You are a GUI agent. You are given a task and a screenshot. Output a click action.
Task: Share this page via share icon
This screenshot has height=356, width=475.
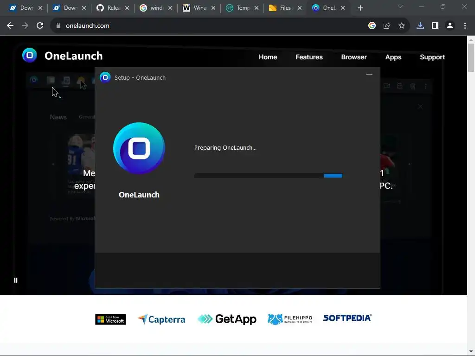[x=387, y=26]
